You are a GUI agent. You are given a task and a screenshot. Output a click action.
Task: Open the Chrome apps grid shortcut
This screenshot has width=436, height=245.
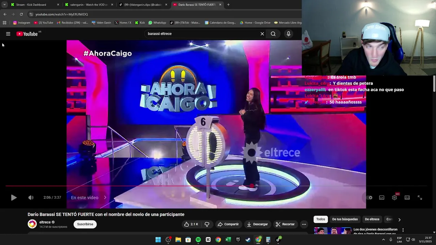tap(4, 23)
